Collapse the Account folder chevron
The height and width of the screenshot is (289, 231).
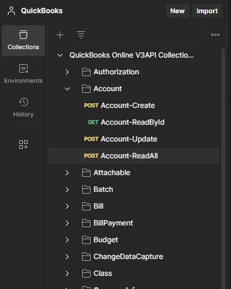coord(67,89)
